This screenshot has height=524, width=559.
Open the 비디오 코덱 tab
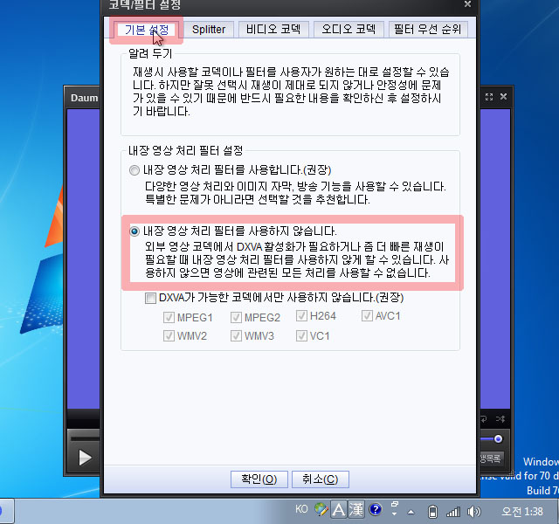click(x=272, y=30)
